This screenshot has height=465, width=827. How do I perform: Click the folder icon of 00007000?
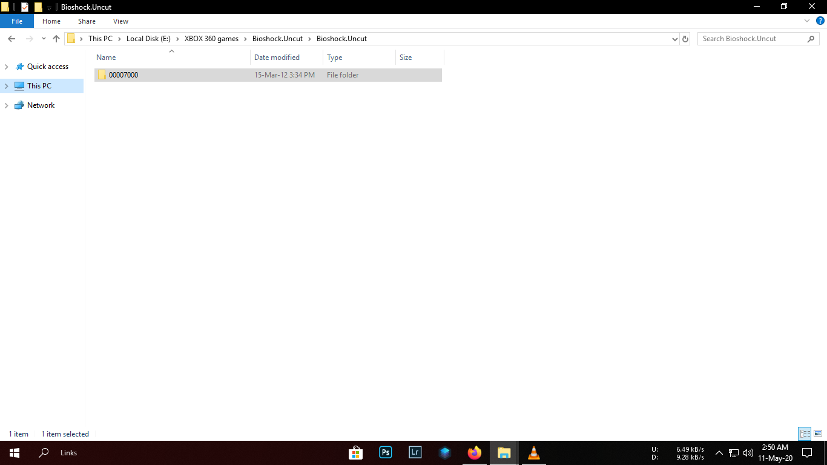pos(102,75)
